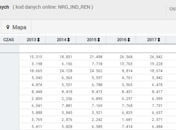
Task: Click cell value 6.095
Action: [97, 99]
